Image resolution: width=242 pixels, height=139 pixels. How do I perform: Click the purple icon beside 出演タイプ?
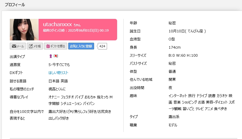coord(51,56)
